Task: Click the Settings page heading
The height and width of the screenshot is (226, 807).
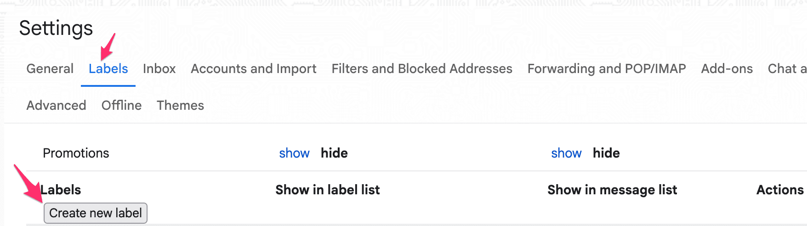Action: 56,28
